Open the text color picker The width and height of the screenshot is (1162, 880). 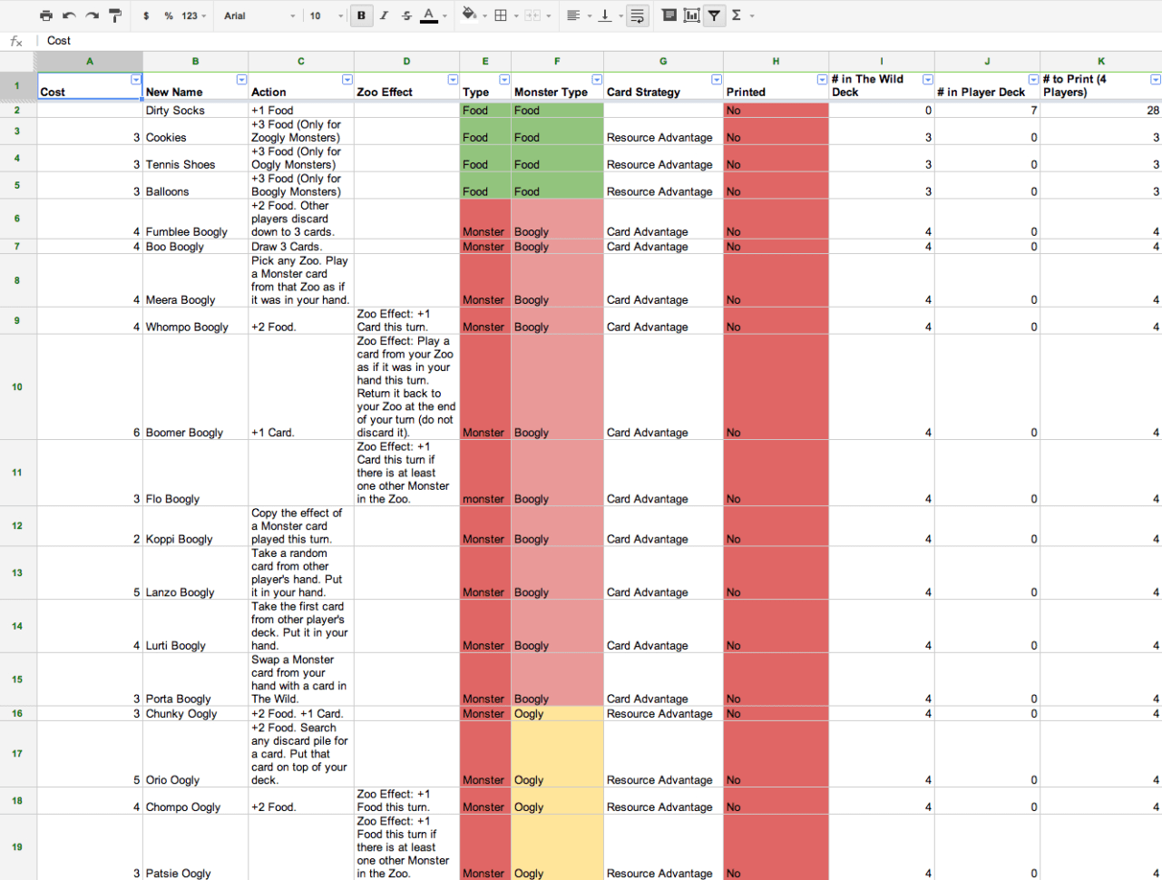coord(431,15)
